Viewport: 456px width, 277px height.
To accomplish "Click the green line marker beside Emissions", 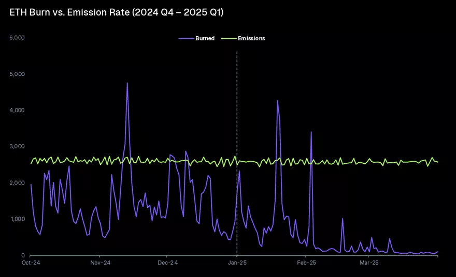I will [x=229, y=38].
